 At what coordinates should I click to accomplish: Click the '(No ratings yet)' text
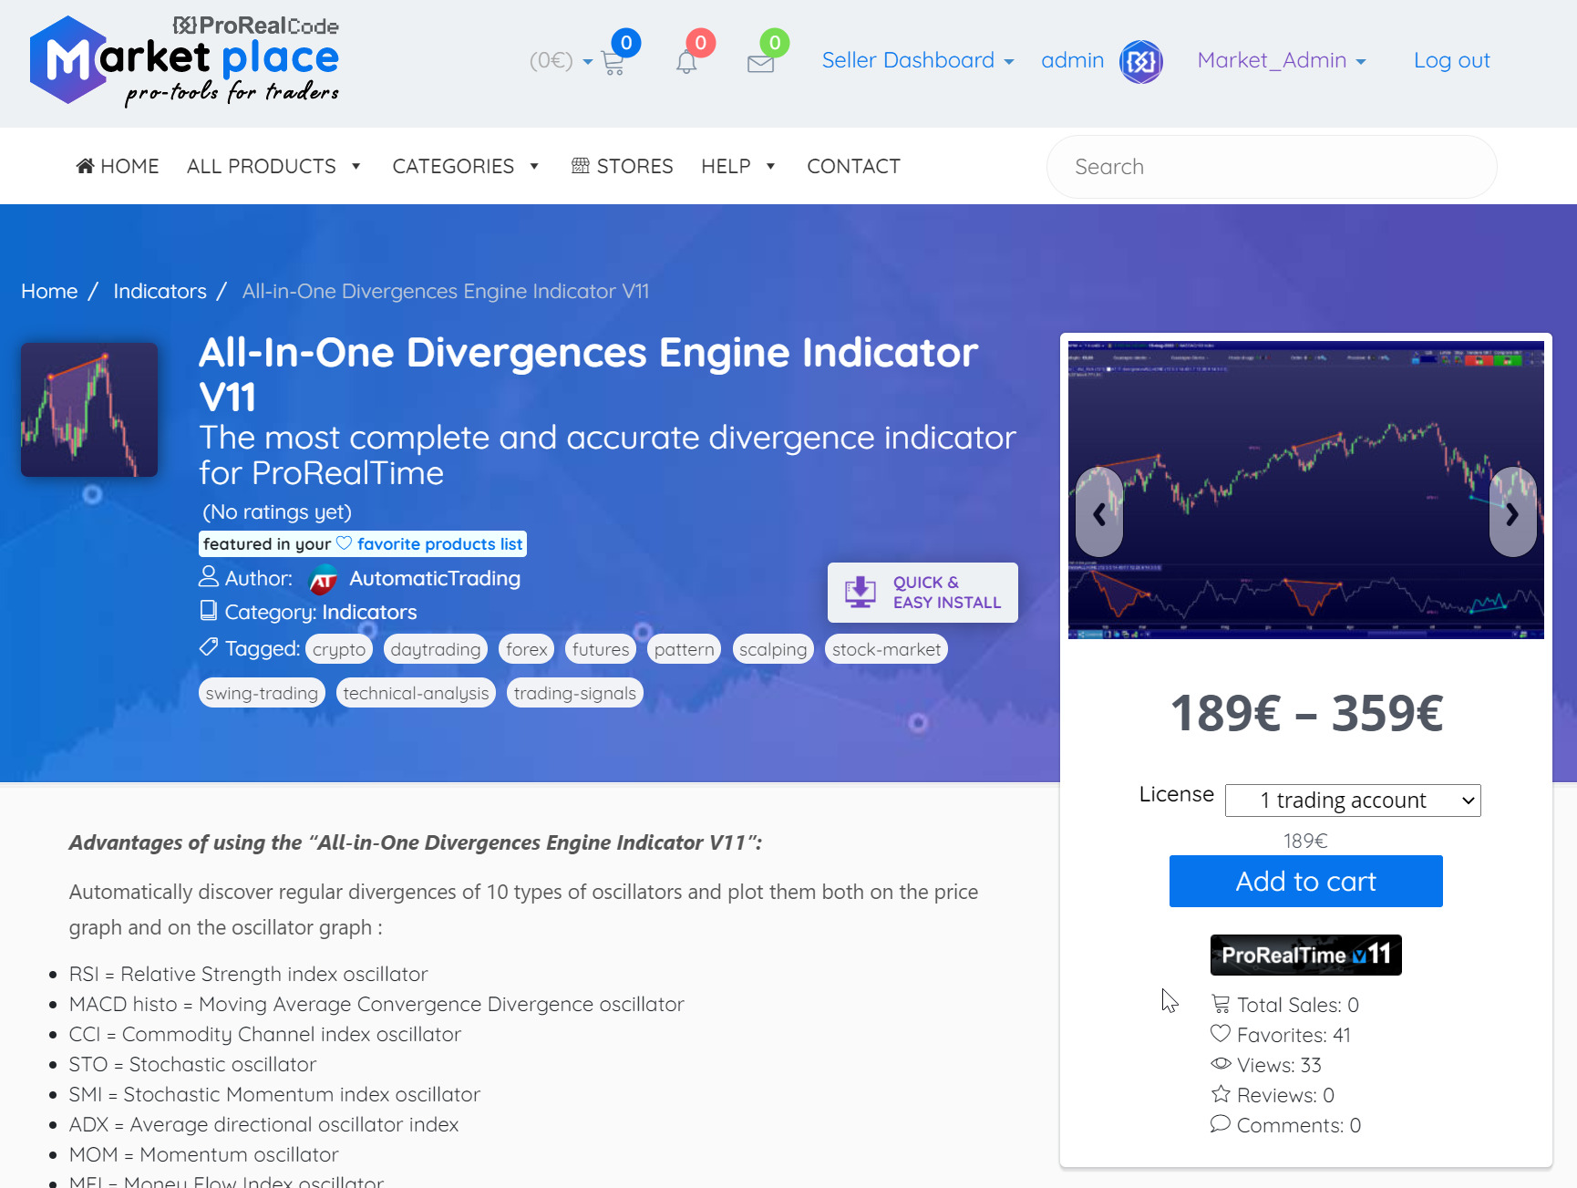click(276, 511)
